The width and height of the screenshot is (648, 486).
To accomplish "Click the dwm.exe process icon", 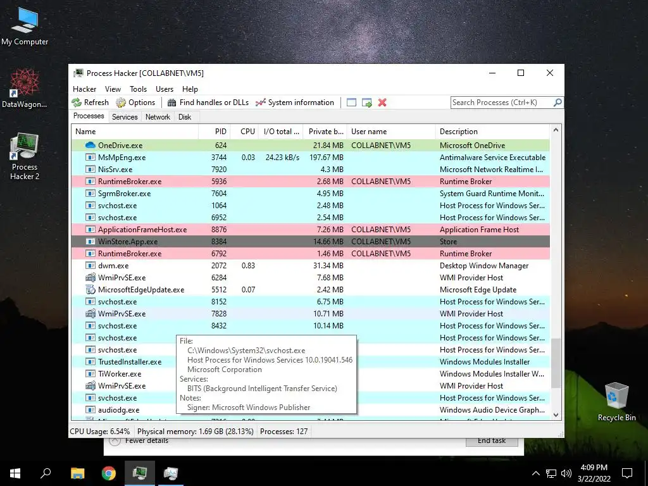I will coord(90,266).
